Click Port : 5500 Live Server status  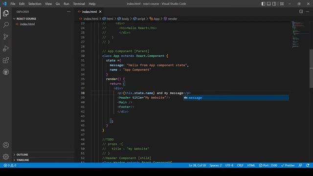pos(268,165)
